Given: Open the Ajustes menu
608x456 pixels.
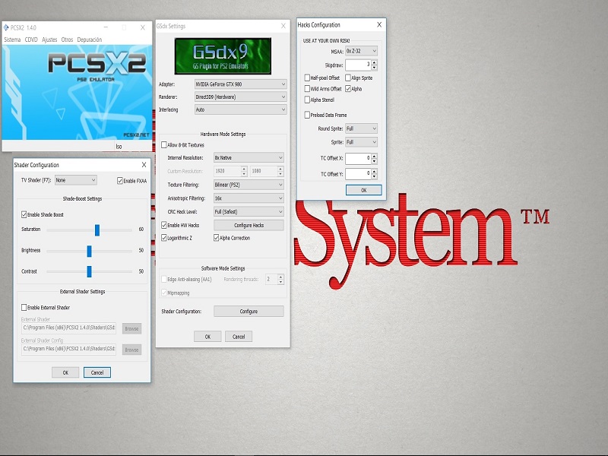Looking at the screenshot, I should 49,40.
